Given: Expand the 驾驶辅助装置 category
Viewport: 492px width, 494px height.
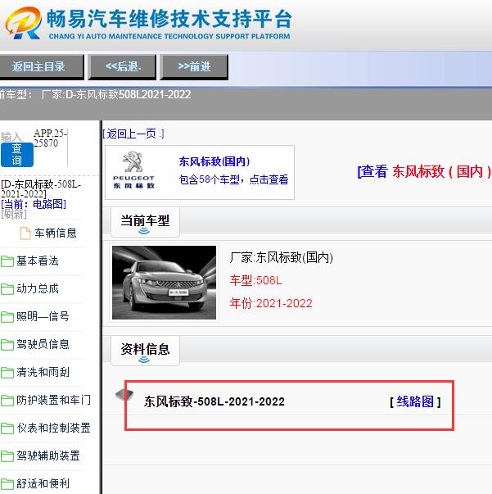Looking at the screenshot, I should coord(48,455).
